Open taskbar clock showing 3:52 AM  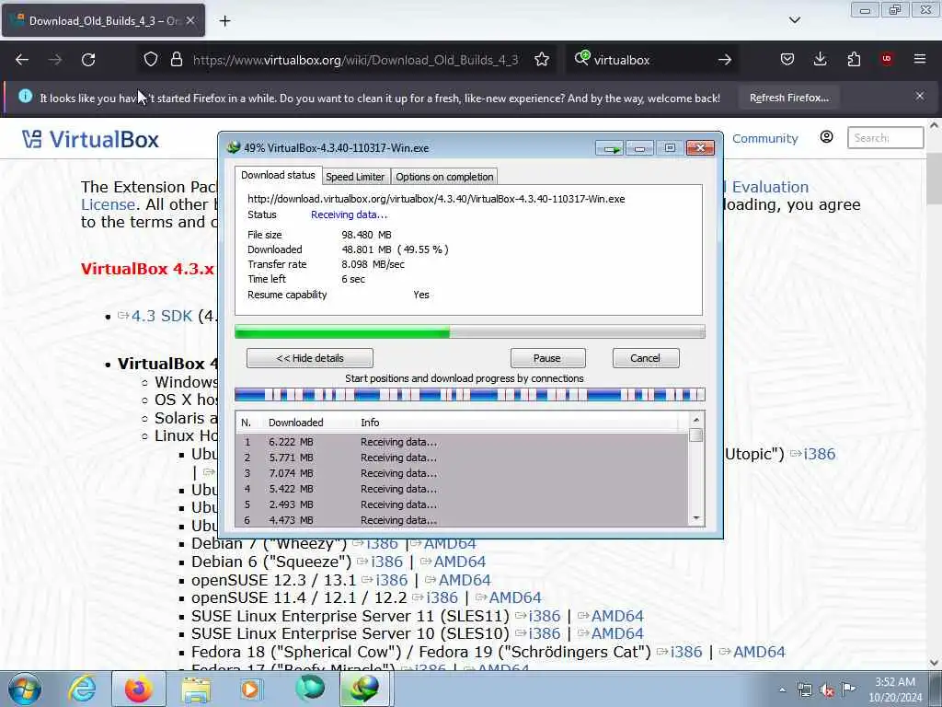[x=894, y=690]
